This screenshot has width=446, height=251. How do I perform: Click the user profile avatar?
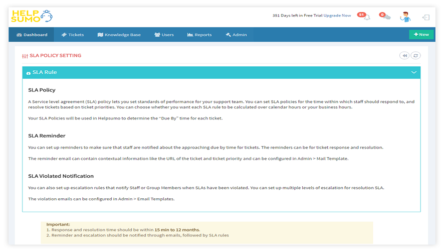pyautogui.click(x=405, y=17)
